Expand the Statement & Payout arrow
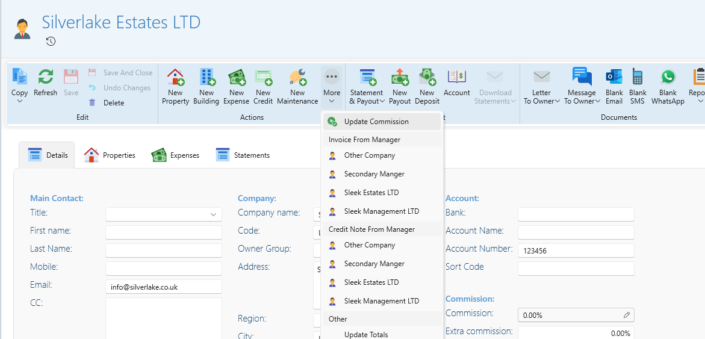705x339 pixels. (382, 102)
